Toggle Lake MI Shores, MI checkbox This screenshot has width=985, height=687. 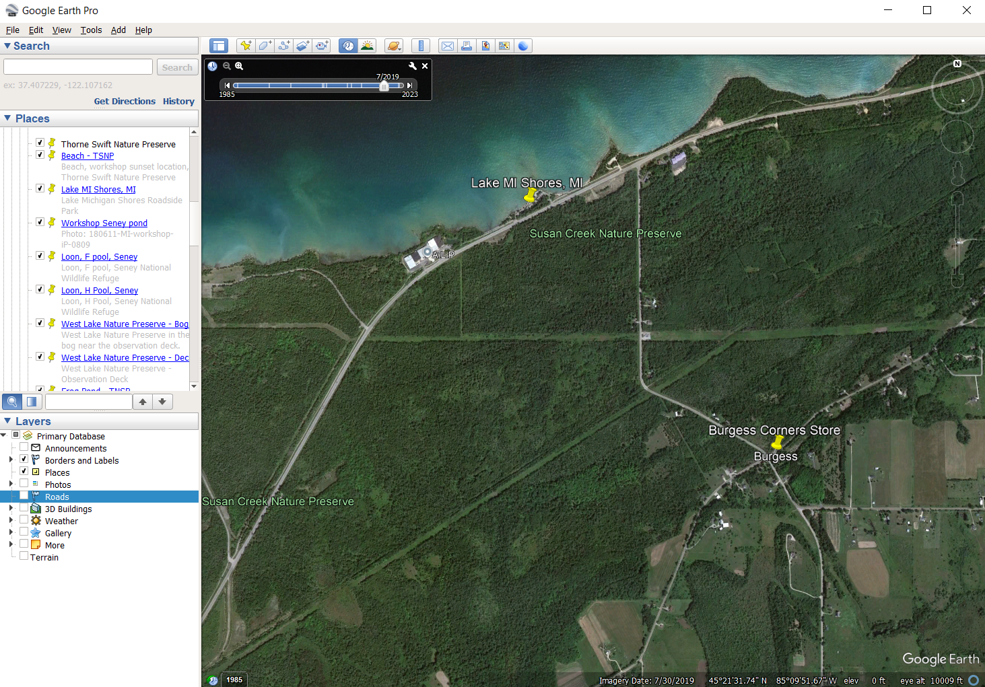(x=40, y=188)
